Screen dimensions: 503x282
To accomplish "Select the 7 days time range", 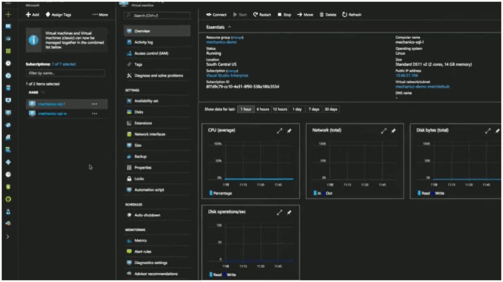I will [x=314, y=109].
